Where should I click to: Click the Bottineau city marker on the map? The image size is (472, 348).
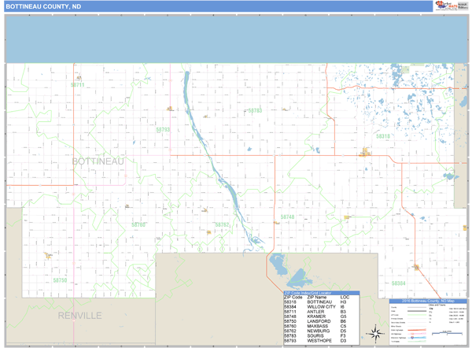click(365, 153)
